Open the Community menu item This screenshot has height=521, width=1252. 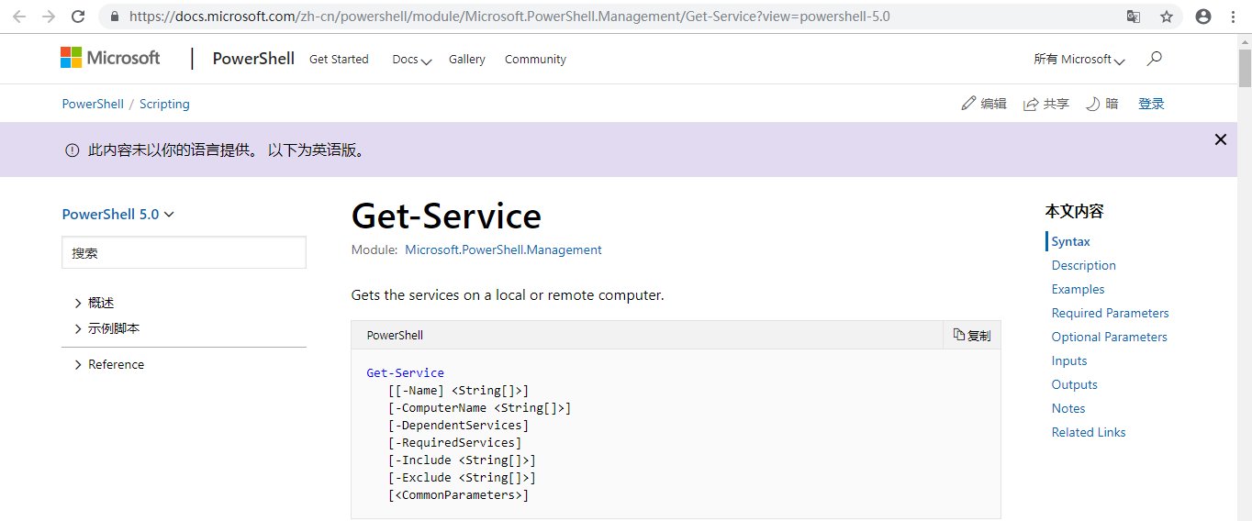click(x=535, y=60)
